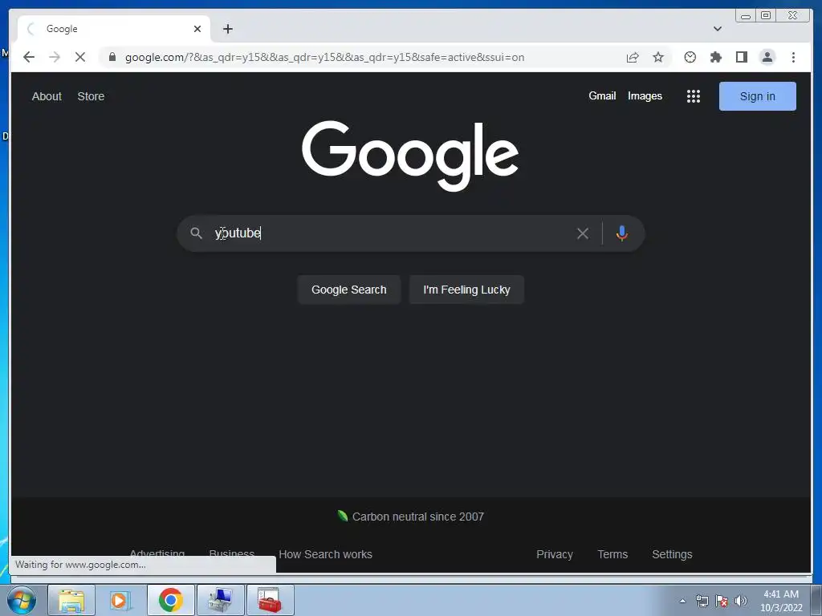
Task: Open the Chrome three-dot menu
Action: pyautogui.click(x=793, y=57)
